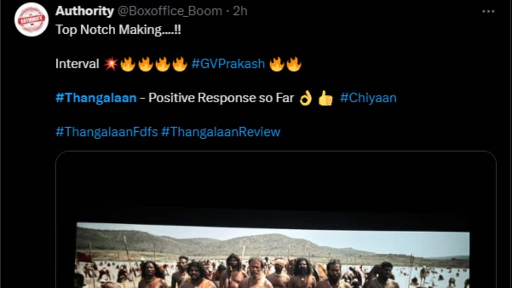
Task: Open the Authority profile avatar
Action: [x=32, y=19]
